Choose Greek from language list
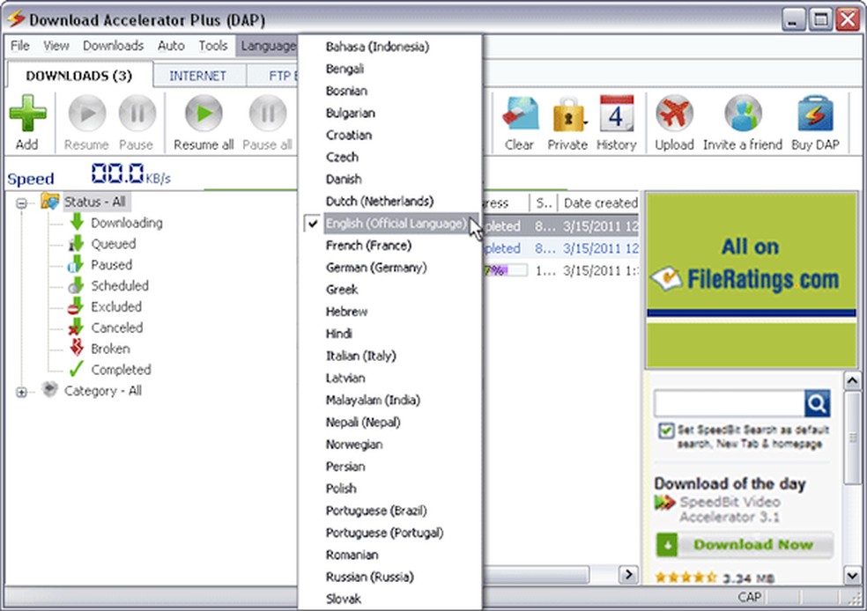 pyautogui.click(x=389, y=290)
